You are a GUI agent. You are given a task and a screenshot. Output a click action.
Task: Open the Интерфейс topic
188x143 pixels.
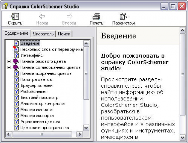[x=32, y=55]
